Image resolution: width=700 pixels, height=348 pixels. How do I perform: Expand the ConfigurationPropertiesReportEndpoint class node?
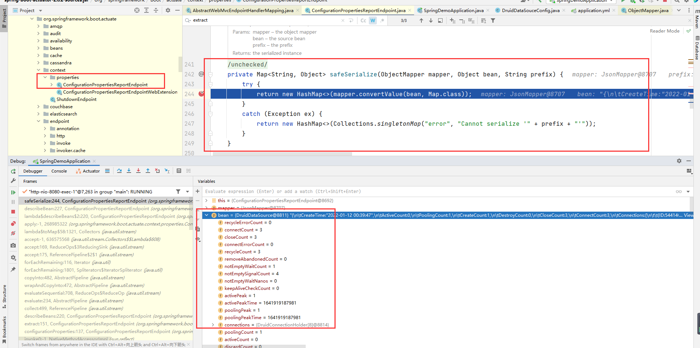click(x=51, y=85)
